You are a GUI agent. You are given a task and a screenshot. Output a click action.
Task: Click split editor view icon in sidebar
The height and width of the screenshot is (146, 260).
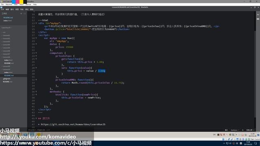[x=24, y=13]
